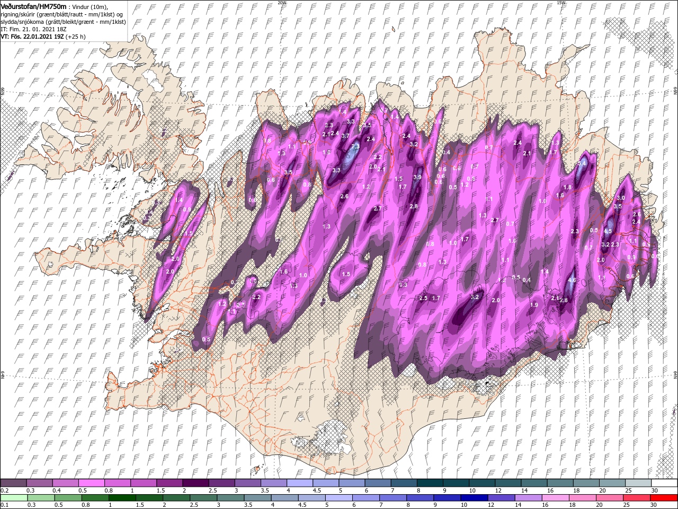Screen dimensions: 678x509
Task: Select the 3.9 value on the map
Action: 417,177
